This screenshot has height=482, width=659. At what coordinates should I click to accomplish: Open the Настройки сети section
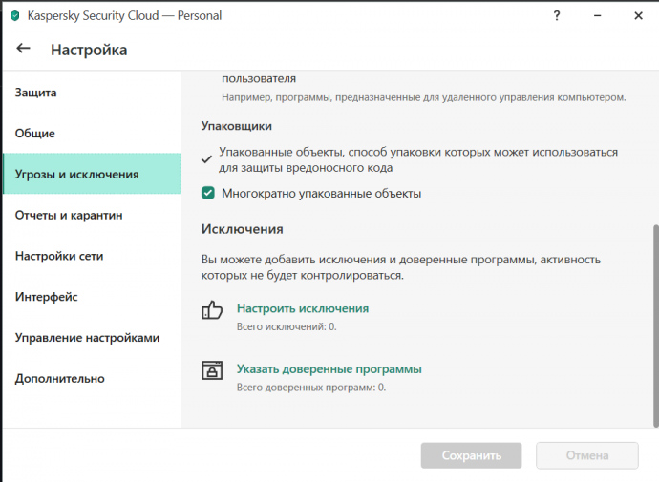click(x=59, y=256)
